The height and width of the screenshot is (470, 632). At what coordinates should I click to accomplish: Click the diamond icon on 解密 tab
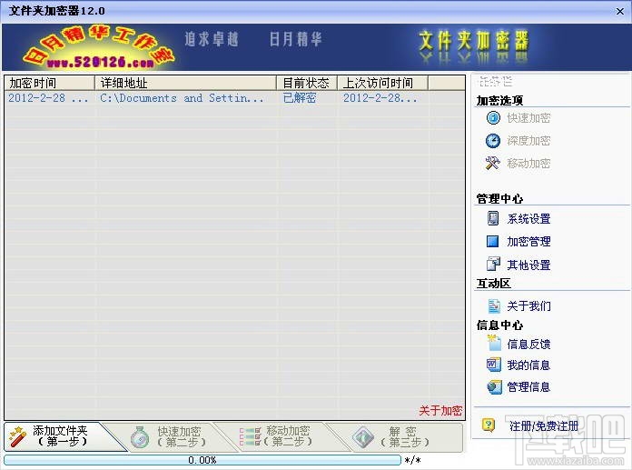pyautogui.click(x=362, y=437)
